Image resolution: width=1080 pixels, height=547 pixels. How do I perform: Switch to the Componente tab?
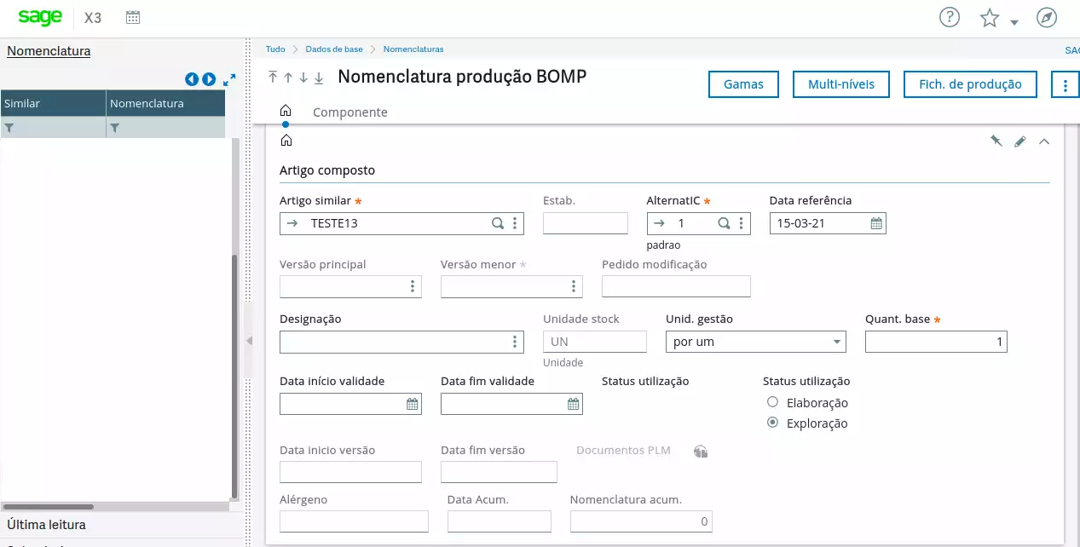(x=349, y=112)
